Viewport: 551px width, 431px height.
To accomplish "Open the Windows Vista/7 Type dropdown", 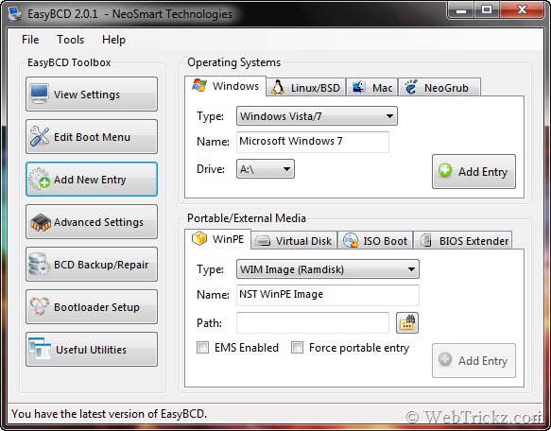I will (317, 116).
